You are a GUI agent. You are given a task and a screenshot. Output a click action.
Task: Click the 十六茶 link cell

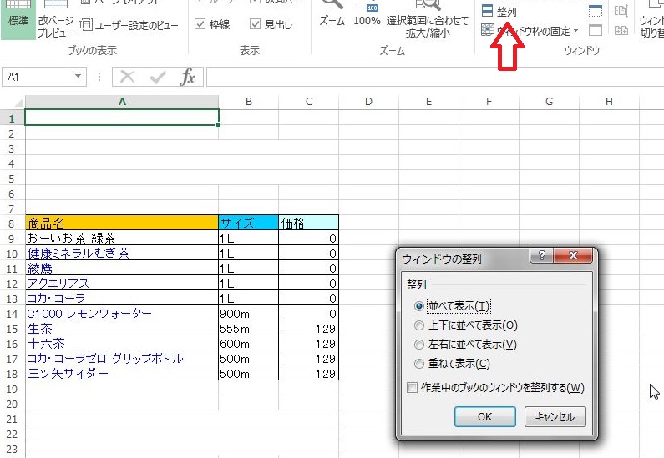122,344
